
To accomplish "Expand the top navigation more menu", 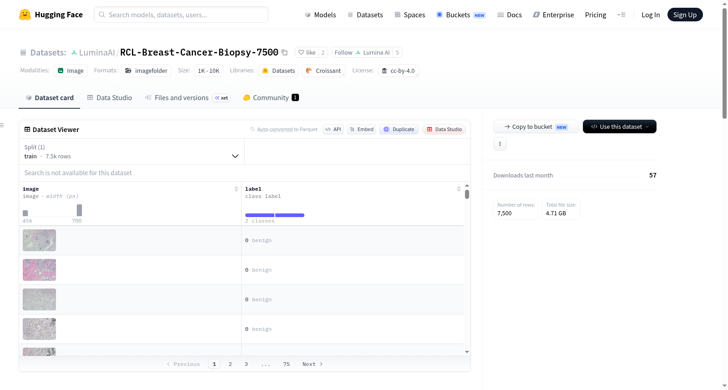I will click(x=621, y=15).
